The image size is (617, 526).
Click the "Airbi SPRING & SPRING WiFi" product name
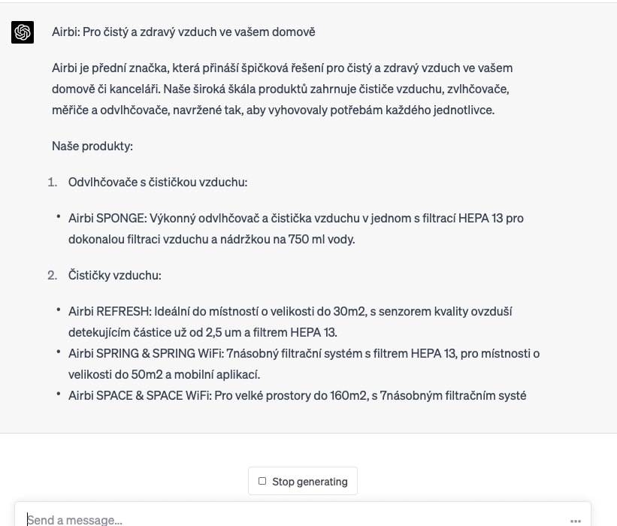[x=147, y=353]
